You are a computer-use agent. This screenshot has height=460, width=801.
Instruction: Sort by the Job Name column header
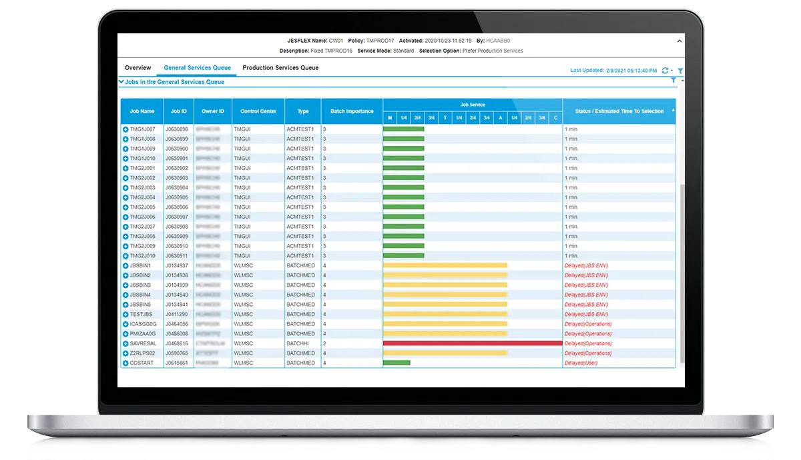click(142, 111)
